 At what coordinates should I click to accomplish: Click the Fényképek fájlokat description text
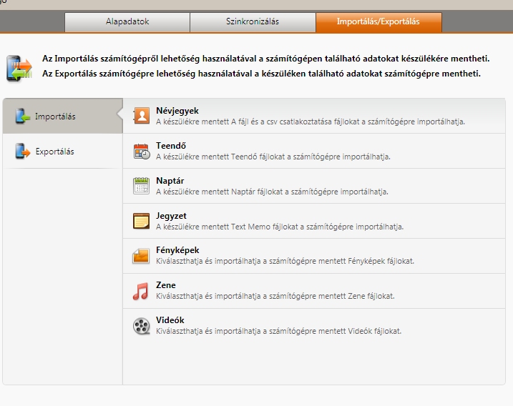coord(285,261)
